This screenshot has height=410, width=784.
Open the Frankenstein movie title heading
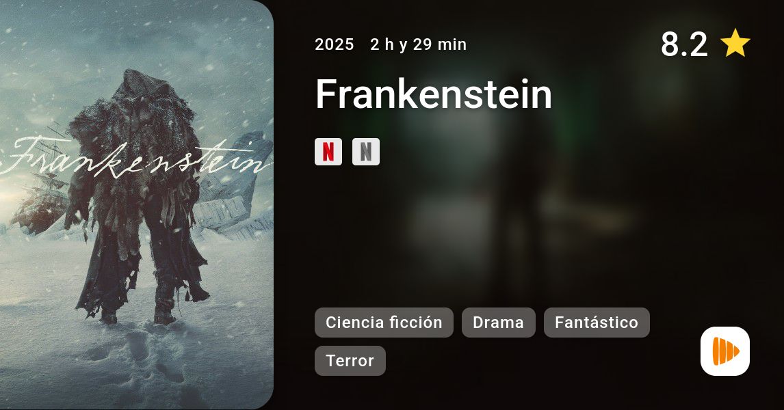[434, 94]
